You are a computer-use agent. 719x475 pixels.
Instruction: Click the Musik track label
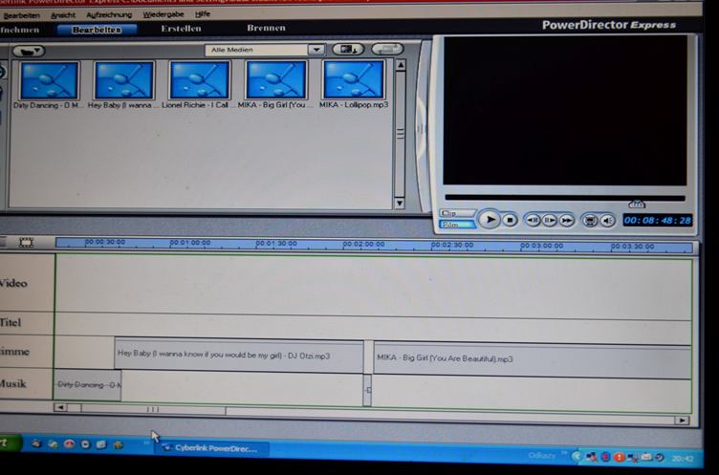tap(13, 384)
